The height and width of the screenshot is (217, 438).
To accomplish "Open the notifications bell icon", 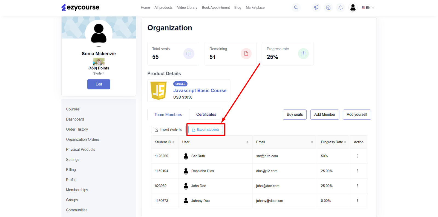I will coord(341,8).
